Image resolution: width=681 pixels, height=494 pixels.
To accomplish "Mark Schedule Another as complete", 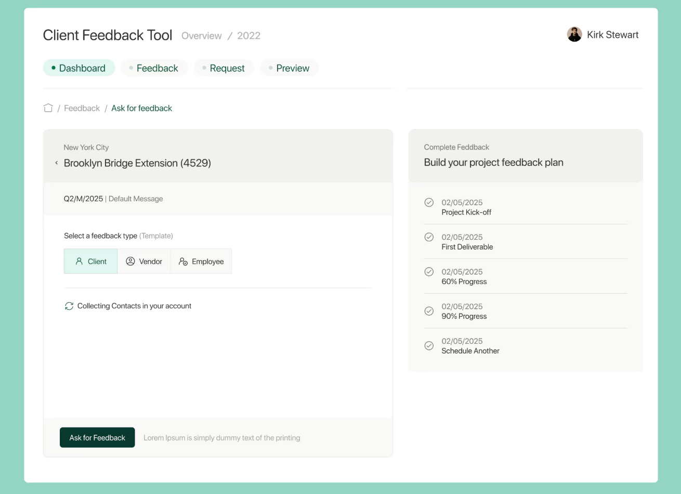I will click(429, 345).
